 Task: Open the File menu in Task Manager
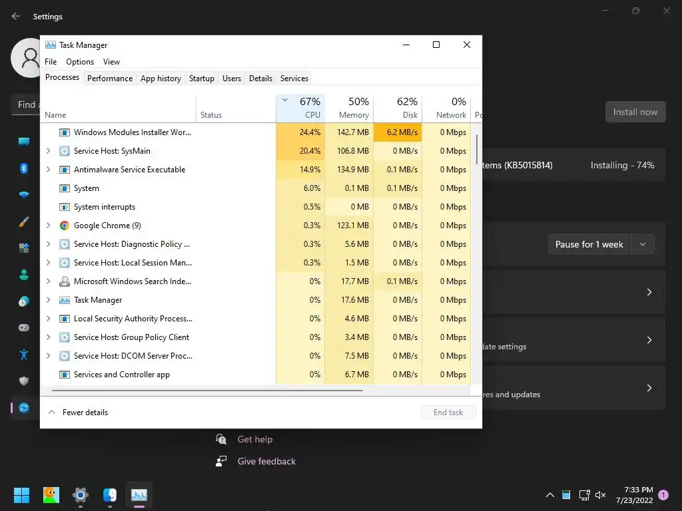click(51, 62)
